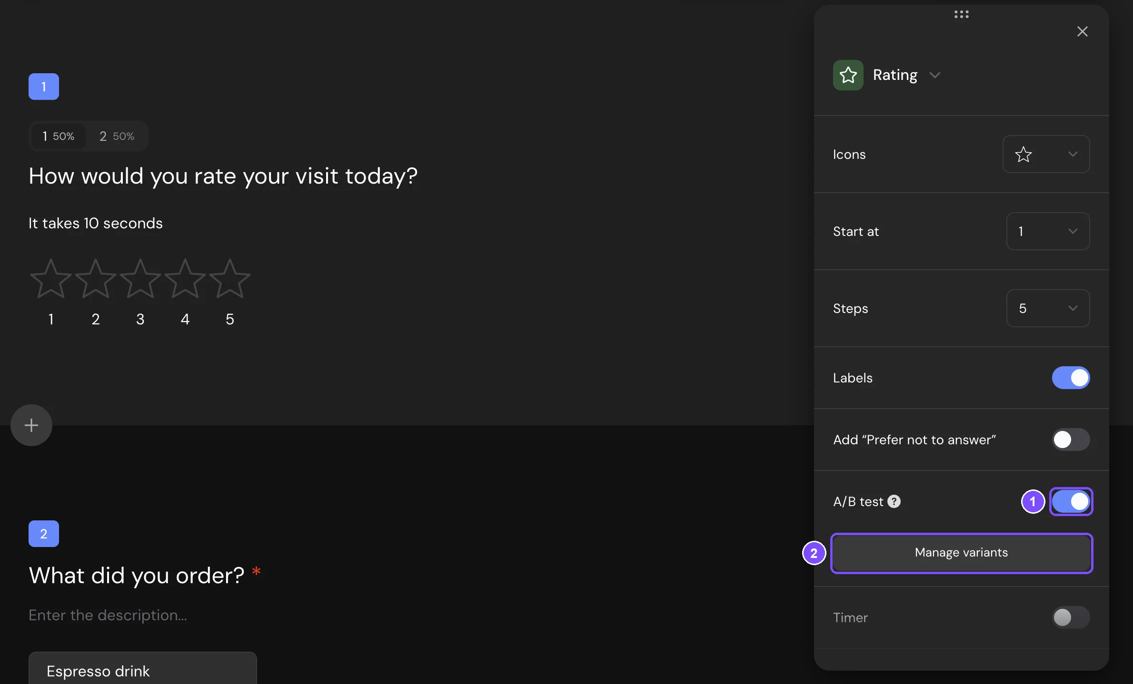Image resolution: width=1133 pixels, height=684 pixels.
Task: Click question number 1 badge
Action: 44,87
